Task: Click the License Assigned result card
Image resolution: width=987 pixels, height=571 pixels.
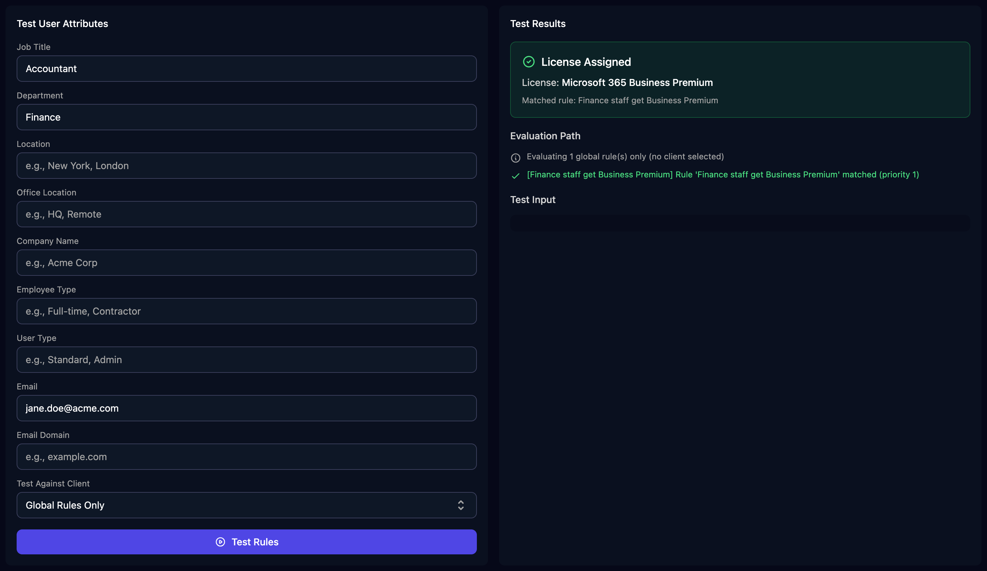Action: pos(740,80)
